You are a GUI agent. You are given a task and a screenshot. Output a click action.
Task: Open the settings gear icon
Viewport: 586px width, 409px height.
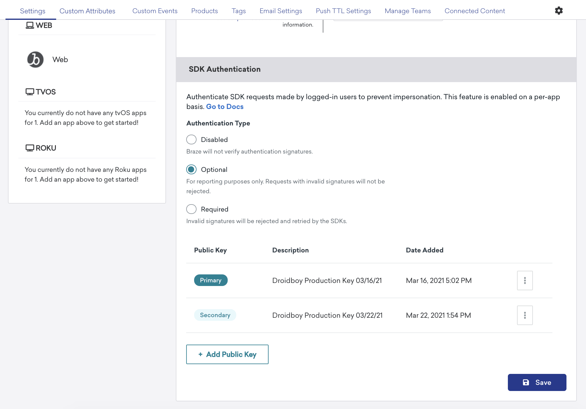pyautogui.click(x=559, y=11)
